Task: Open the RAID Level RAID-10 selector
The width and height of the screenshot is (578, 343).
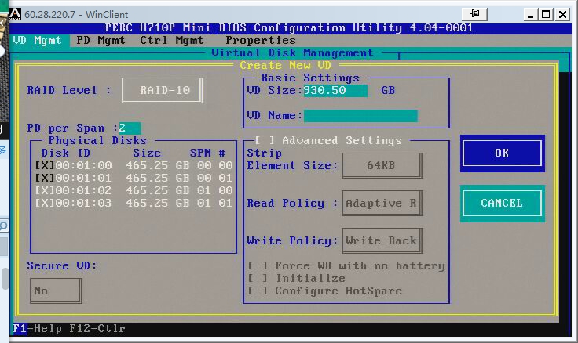Action: coord(163,90)
